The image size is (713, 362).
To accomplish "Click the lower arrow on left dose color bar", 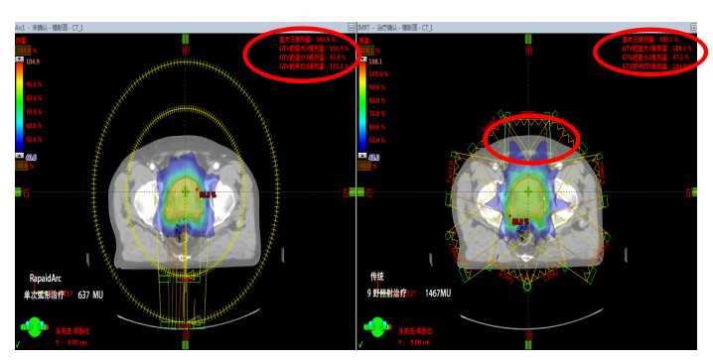I will click(20, 156).
